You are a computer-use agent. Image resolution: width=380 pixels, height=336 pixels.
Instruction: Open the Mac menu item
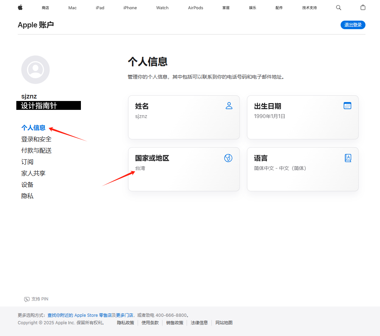[x=72, y=8]
